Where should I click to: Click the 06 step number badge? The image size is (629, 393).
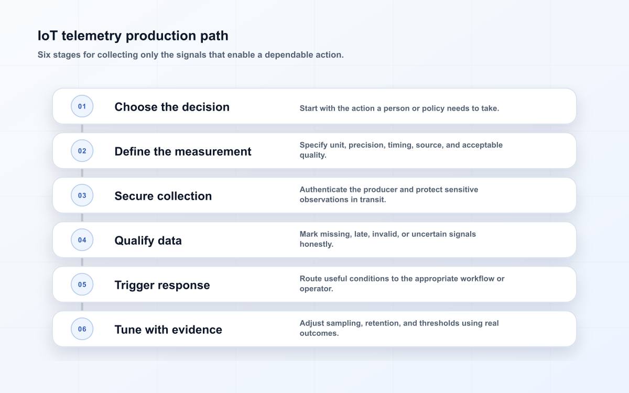tap(82, 329)
